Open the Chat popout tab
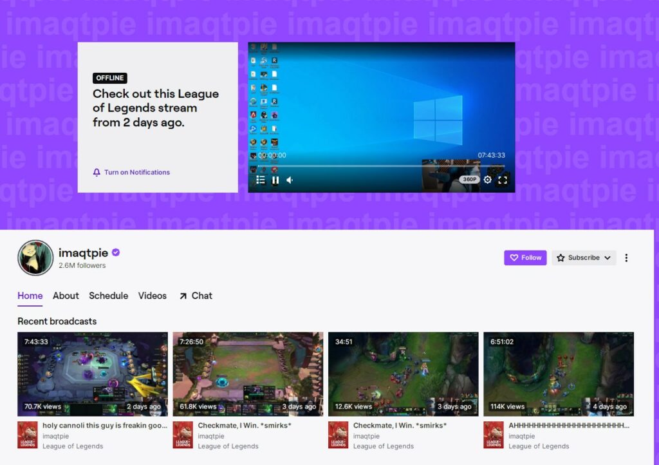This screenshot has width=659, height=465. (x=196, y=296)
